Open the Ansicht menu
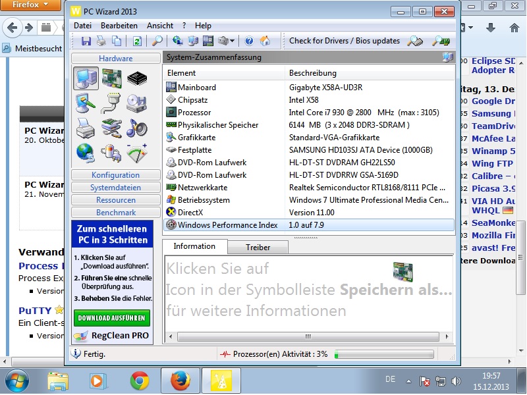The height and width of the screenshot is (395, 527). point(159,26)
